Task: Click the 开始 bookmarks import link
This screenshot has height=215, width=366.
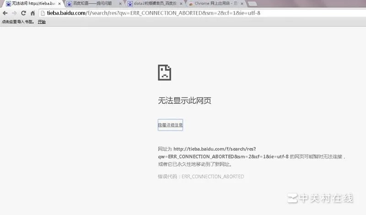Action: [x=42, y=21]
